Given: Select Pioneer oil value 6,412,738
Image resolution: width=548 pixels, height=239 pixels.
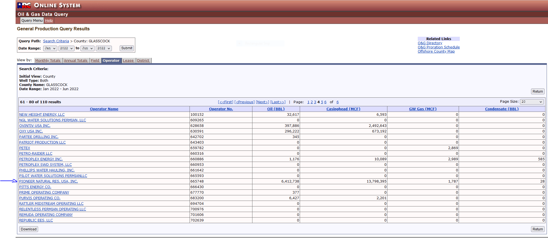Looking at the screenshot, I should coord(290,181).
